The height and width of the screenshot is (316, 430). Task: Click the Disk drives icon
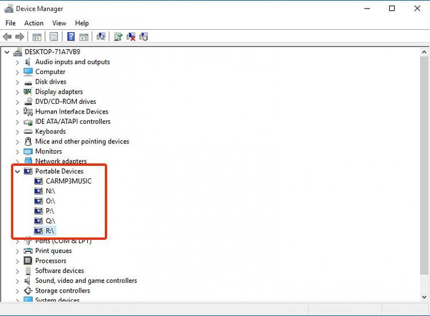pos(28,82)
